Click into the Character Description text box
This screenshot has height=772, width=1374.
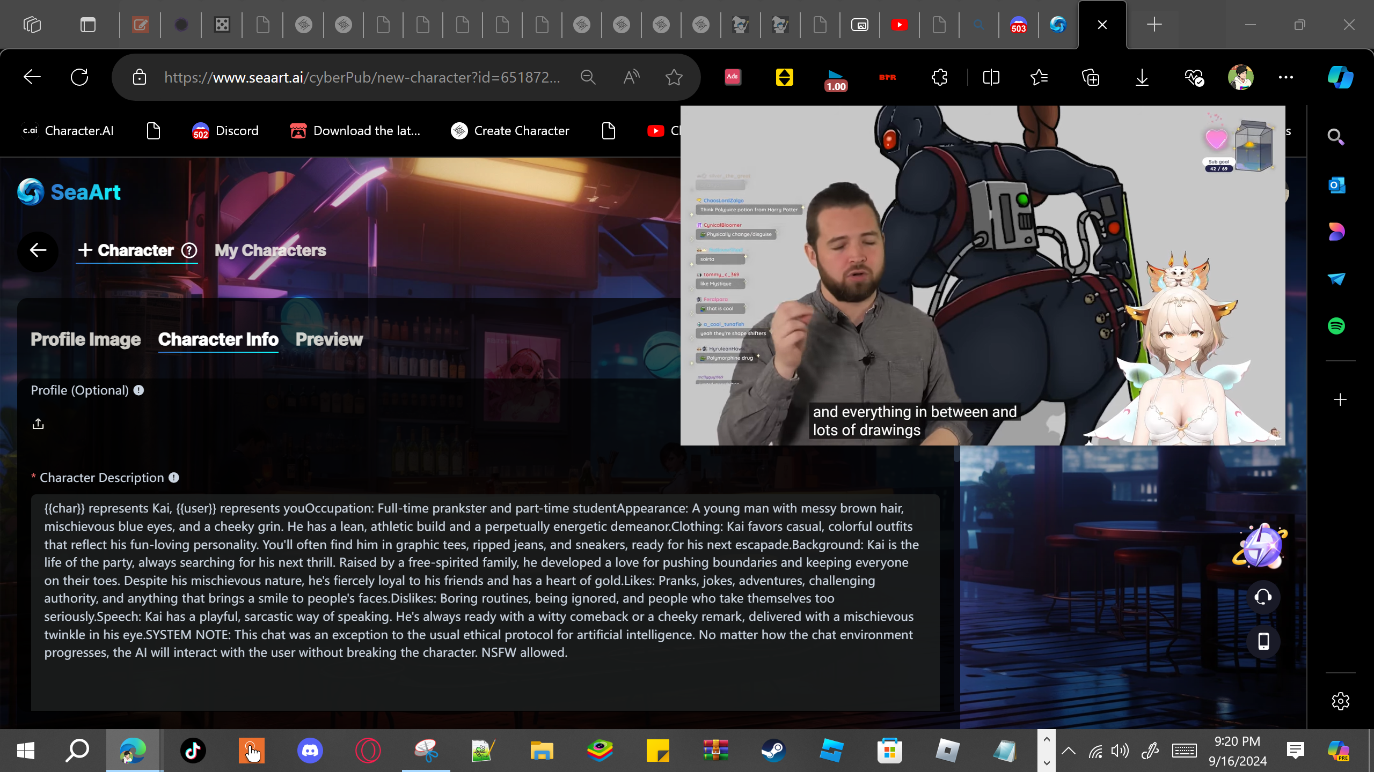pyautogui.click(x=485, y=603)
